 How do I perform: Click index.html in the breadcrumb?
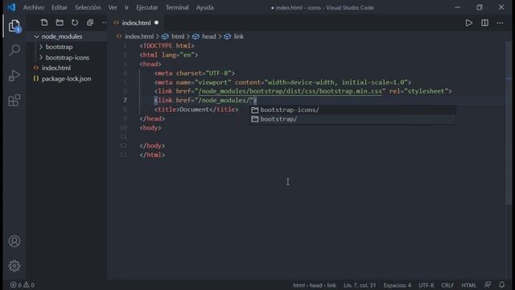139,36
